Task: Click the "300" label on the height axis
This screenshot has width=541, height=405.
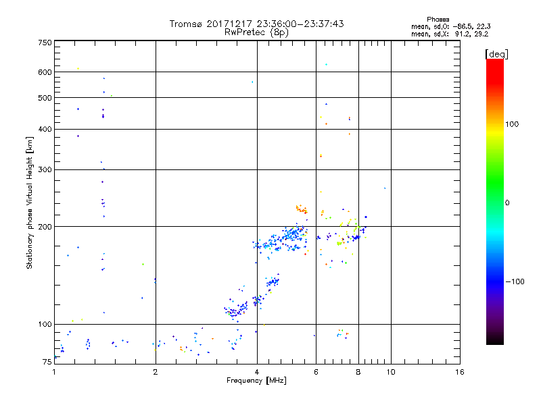Action: [x=45, y=170]
